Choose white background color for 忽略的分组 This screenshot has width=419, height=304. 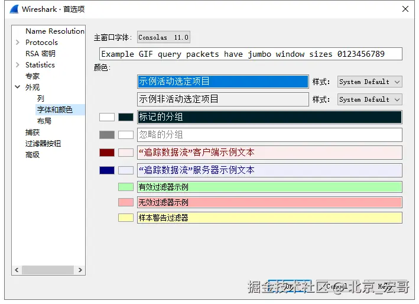pyautogui.click(x=126, y=135)
